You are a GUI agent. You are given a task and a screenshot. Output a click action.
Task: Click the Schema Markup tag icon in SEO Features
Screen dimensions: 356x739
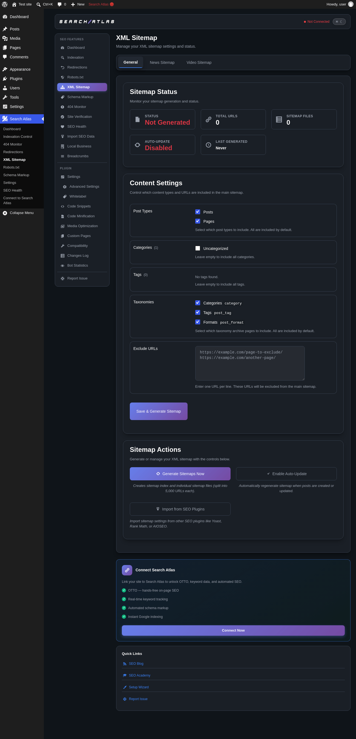[62, 97]
